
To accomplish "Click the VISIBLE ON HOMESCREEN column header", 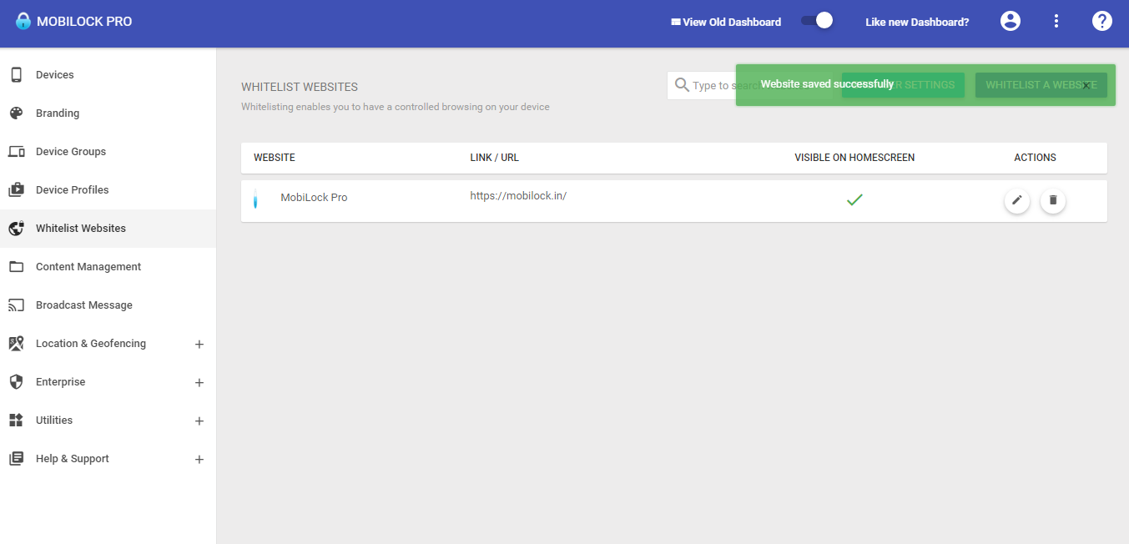I will pos(854,158).
